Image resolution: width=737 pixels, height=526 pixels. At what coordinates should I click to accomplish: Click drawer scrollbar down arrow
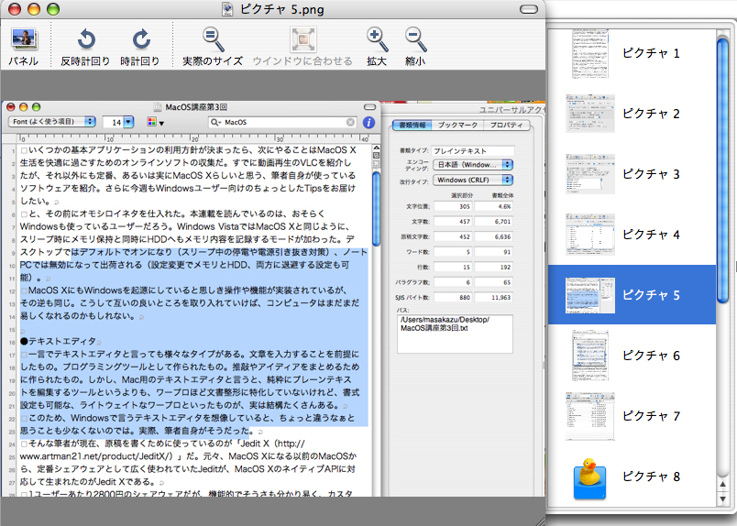722,499
